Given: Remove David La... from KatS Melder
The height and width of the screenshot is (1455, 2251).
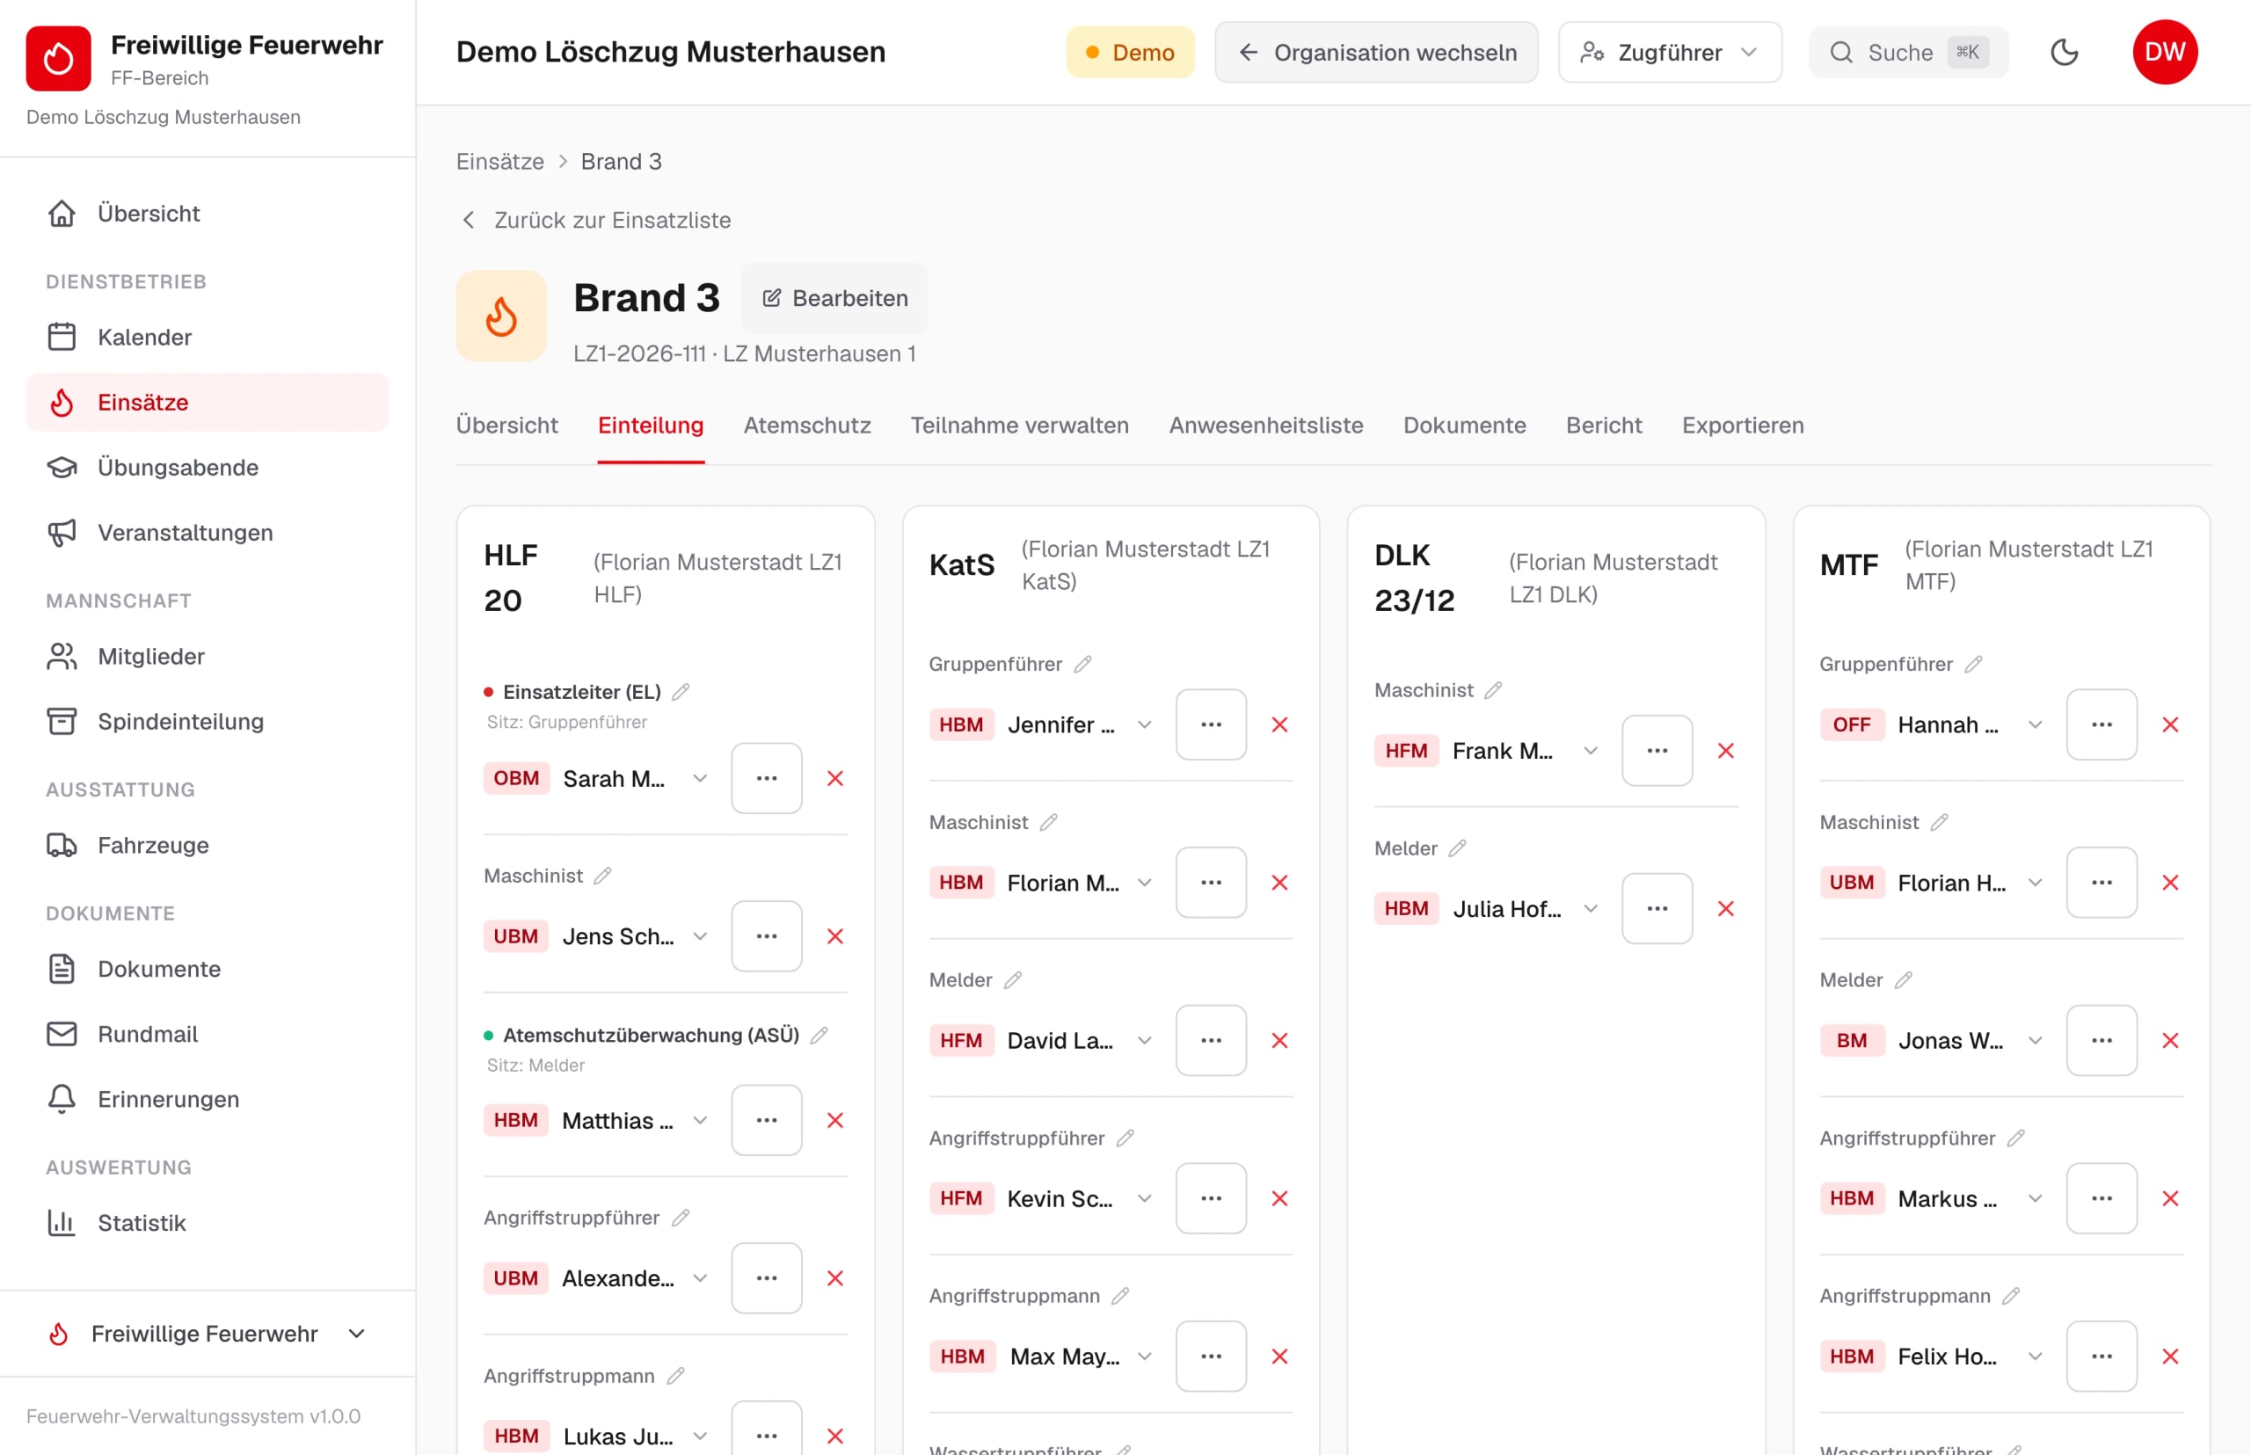Looking at the screenshot, I should [1279, 1040].
